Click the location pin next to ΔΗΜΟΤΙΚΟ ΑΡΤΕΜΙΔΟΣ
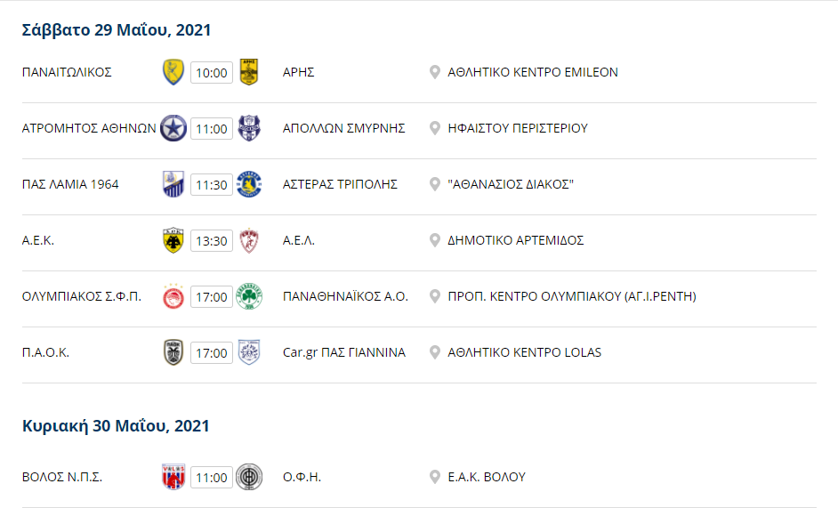 (x=435, y=240)
